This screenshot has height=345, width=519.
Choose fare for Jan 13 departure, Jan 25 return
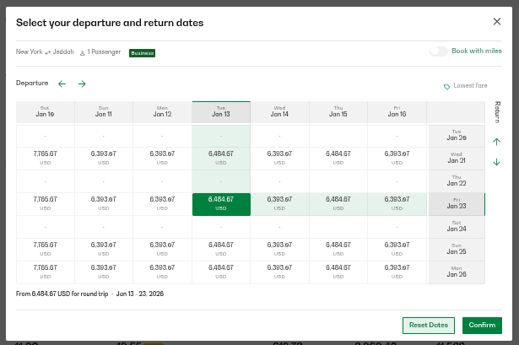coord(221,250)
